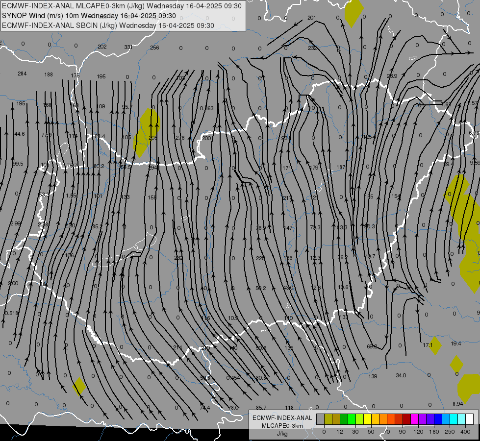
Task: Click the map value 284
Action: 22,73
